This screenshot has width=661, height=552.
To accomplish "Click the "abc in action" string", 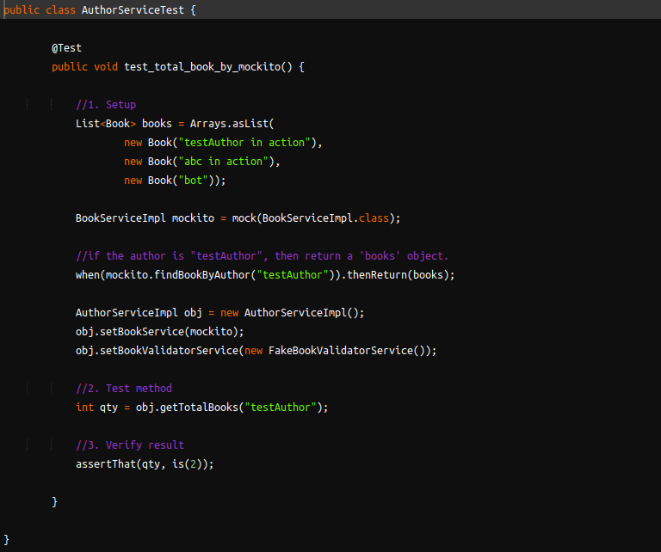I will [229, 162].
